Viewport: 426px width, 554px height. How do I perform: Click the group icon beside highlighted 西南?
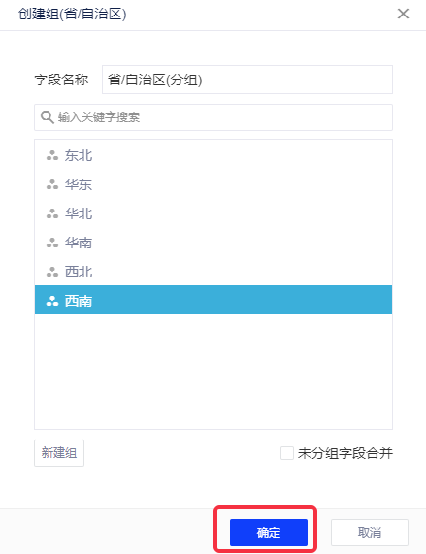(52, 301)
